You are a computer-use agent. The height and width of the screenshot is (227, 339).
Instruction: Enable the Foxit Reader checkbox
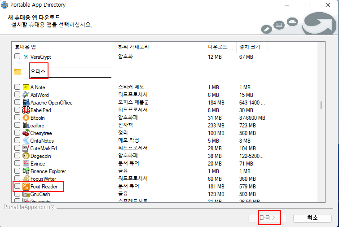[x=18, y=186]
